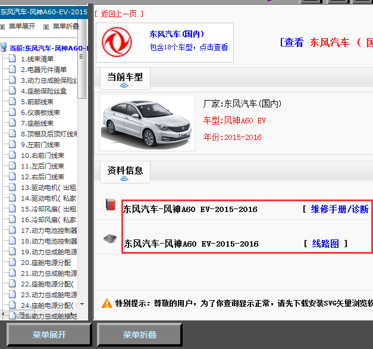This screenshot has width=373, height=349.
Task: Click the 厂家:东风汽车(国内) text
Action: click(x=242, y=104)
